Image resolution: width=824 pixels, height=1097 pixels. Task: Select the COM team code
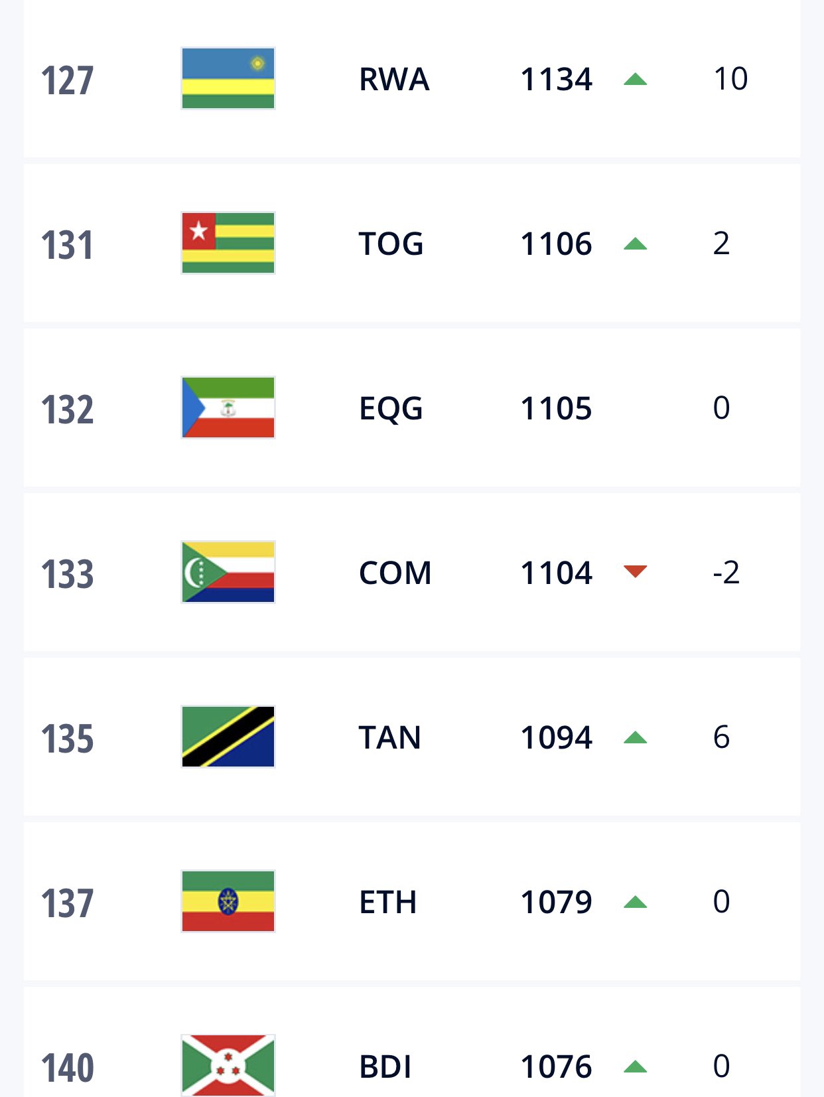coord(395,573)
